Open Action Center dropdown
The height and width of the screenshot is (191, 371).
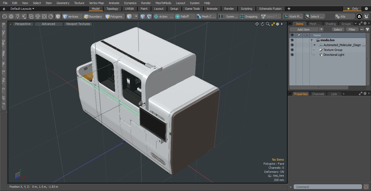click(164, 17)
